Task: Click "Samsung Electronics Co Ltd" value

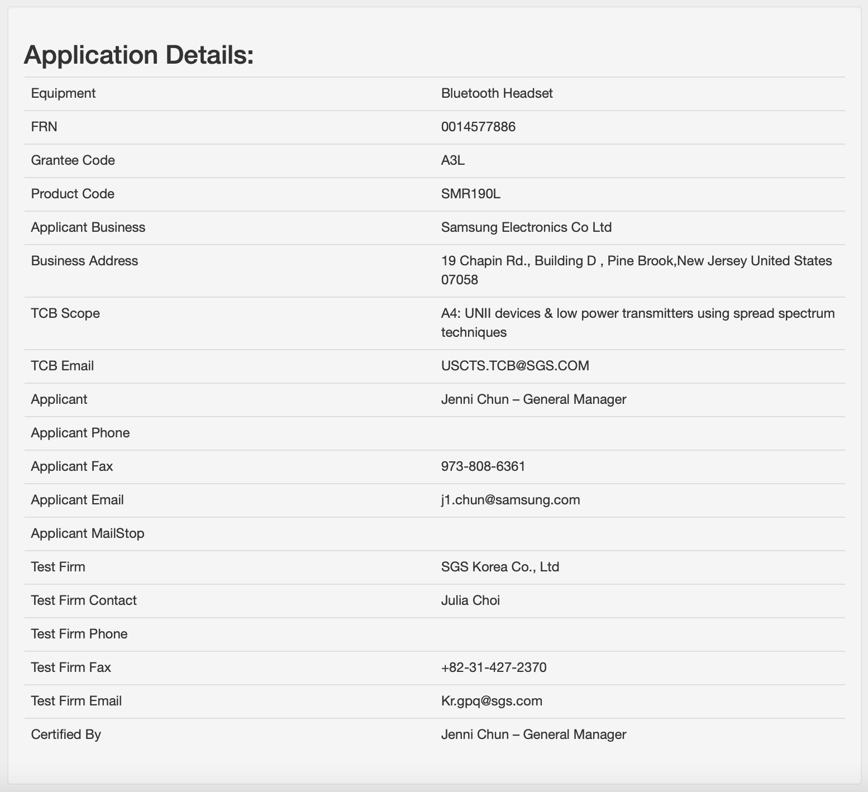Action: click(x=526, y=227)
